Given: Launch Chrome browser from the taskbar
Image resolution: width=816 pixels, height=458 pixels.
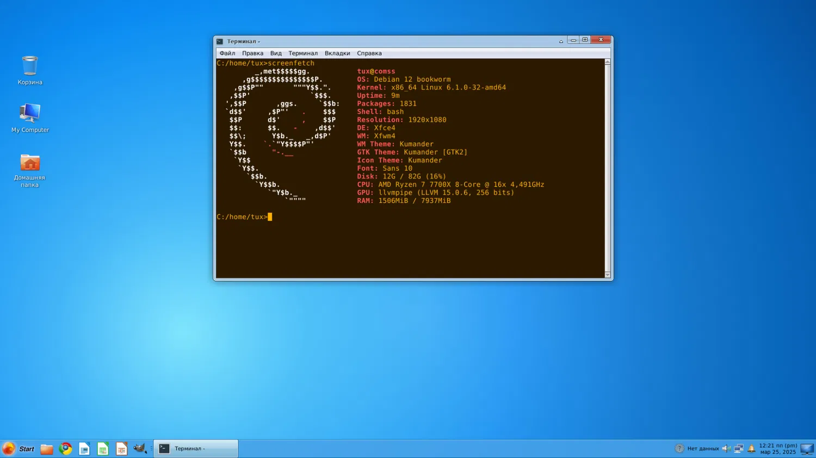Looking at the screenshot, I should [x=66, y=449].
